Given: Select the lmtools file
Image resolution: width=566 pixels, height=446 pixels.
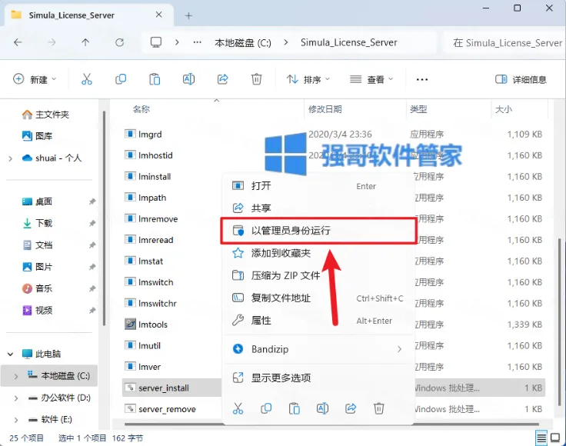Looking at the screenshot, I should (153, 325).
